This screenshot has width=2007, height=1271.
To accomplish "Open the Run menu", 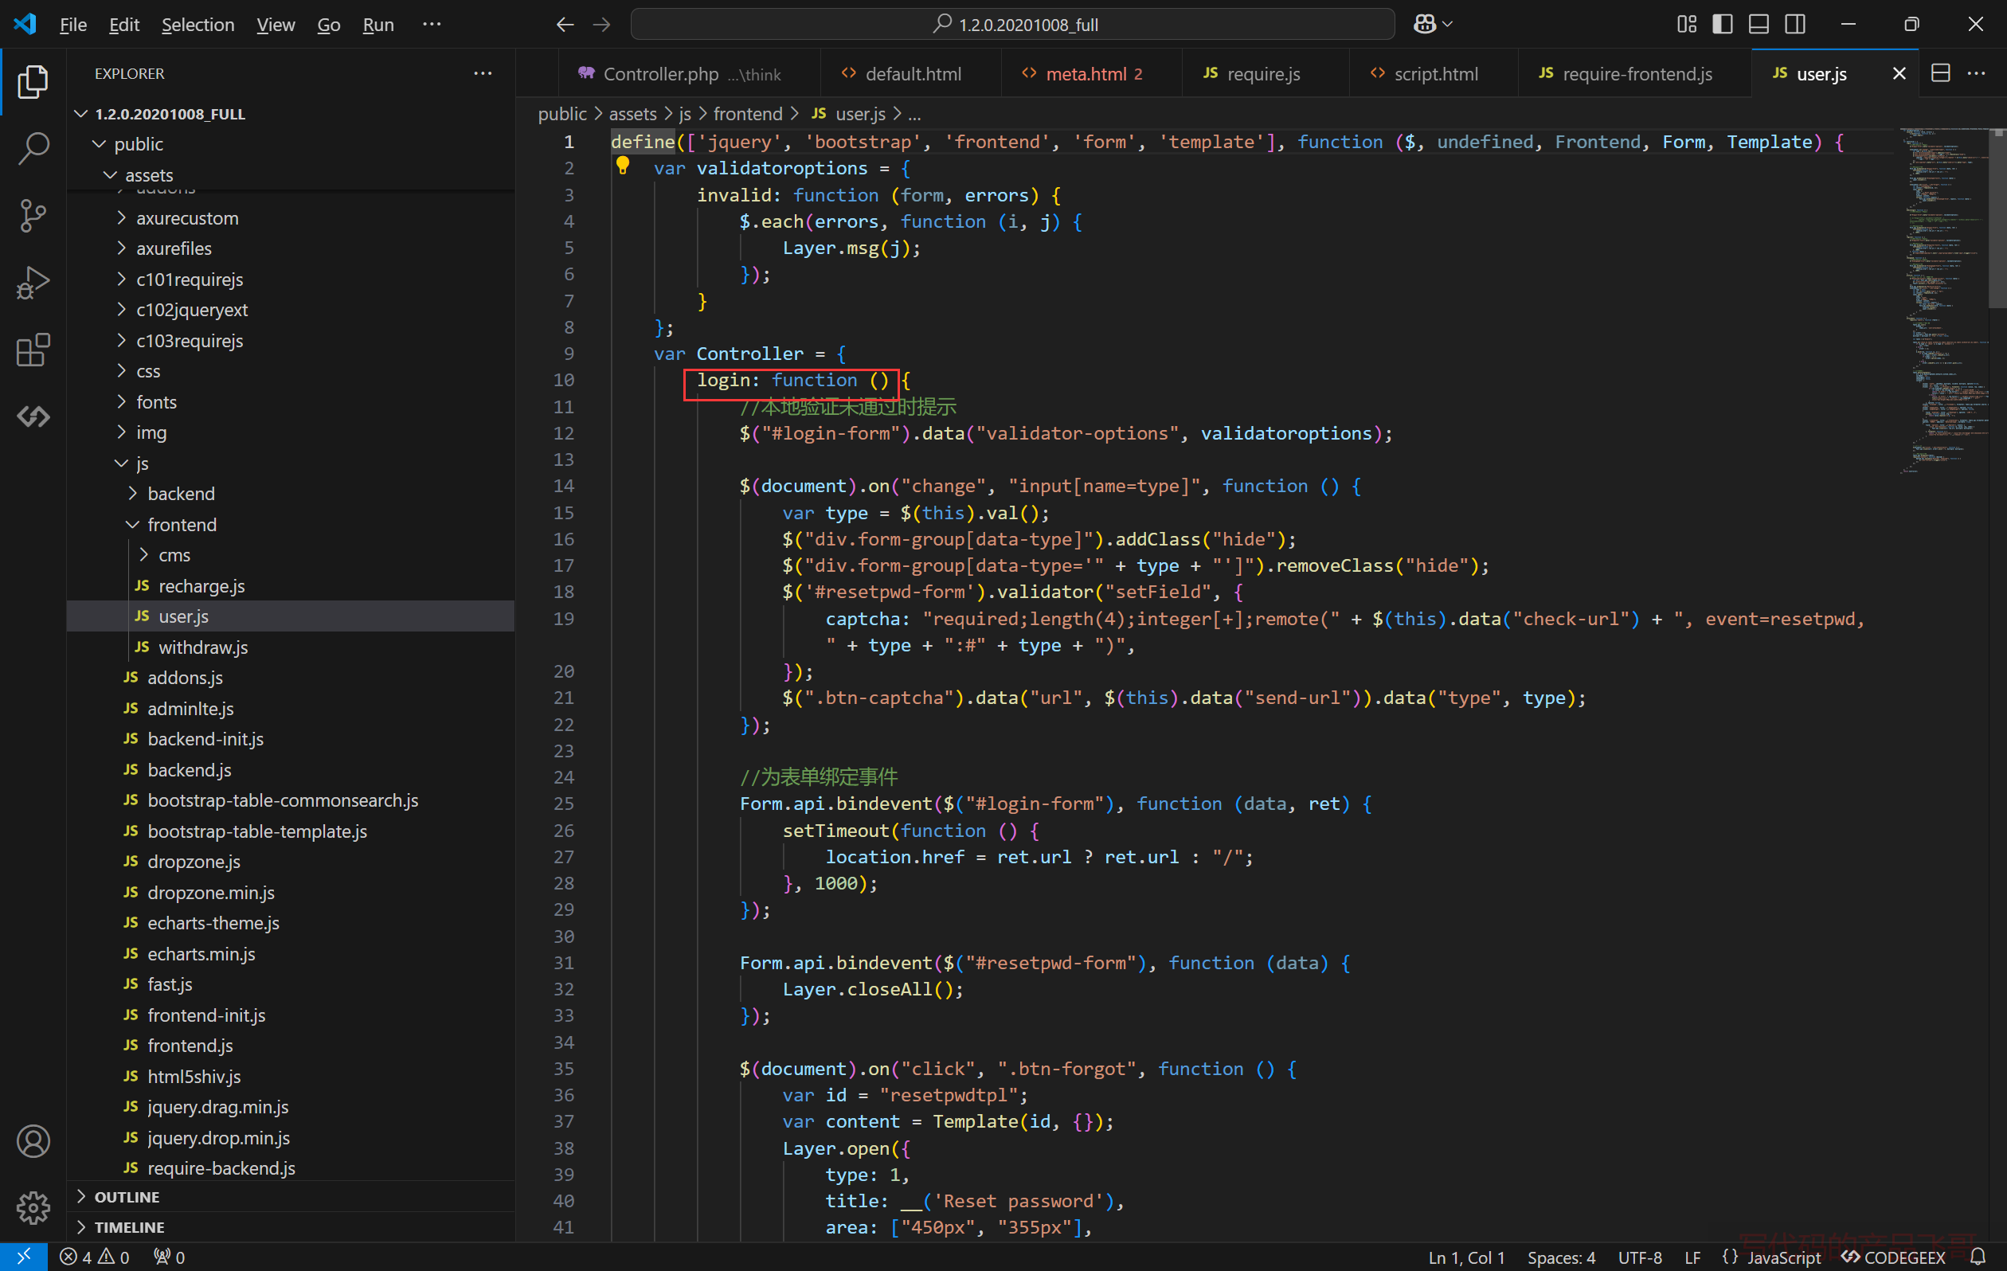I will pyautogui.click(x=378, y=24).
